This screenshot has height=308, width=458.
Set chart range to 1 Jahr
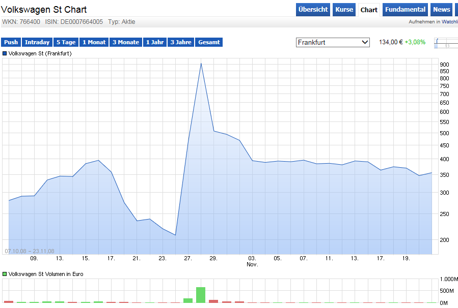point(155,42)
